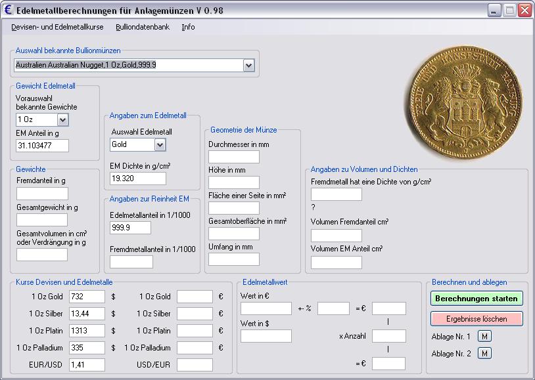Click the Ergebnisse löschen button
Image resolution: width=535 pixels, height=380 pixels.
point(477,319)
